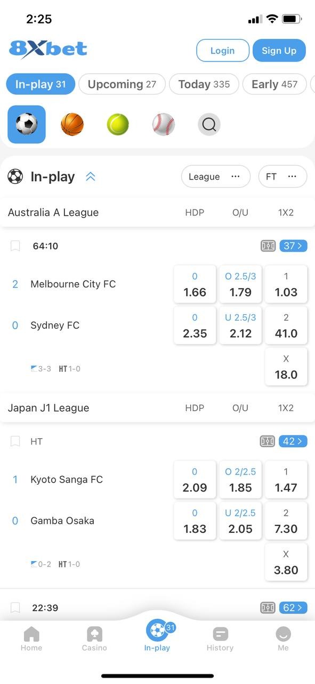Select Melbourne City handicap odds 1.66
The width and height of the screenshot is (315, 684).
(195, 284)
